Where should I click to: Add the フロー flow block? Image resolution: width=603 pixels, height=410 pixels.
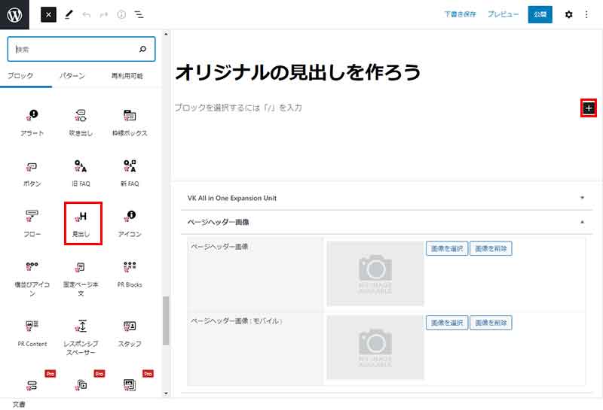(32, 223)
